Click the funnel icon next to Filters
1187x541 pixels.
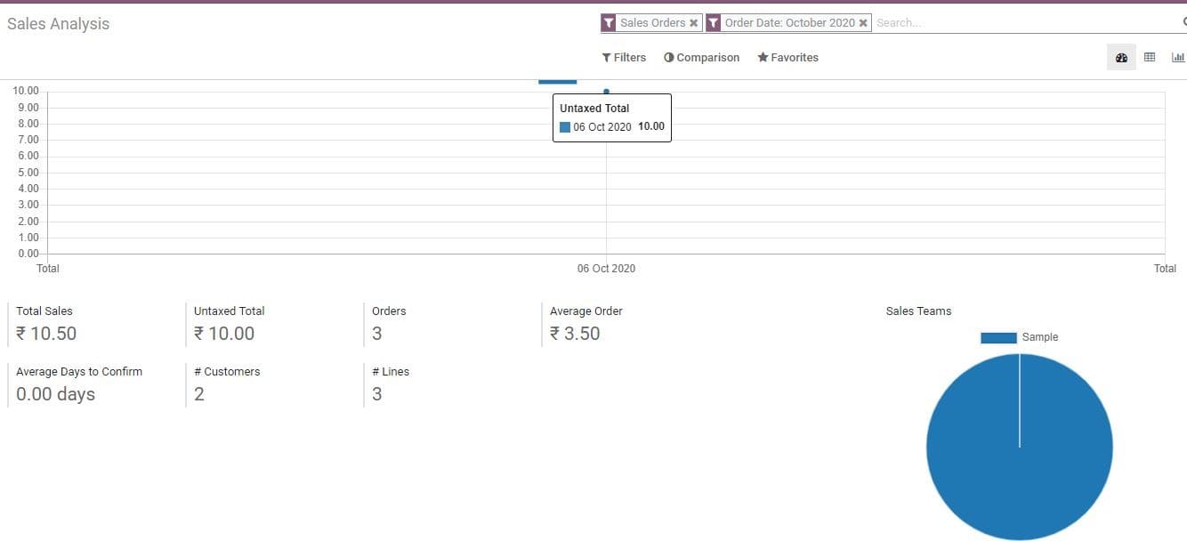(x=606, y=57)
